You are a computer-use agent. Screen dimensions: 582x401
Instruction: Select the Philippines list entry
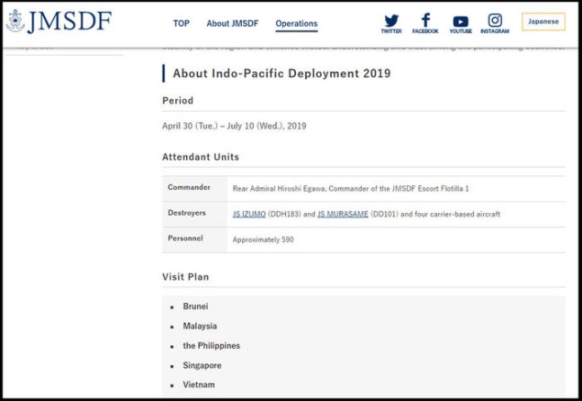coord(211,346)
